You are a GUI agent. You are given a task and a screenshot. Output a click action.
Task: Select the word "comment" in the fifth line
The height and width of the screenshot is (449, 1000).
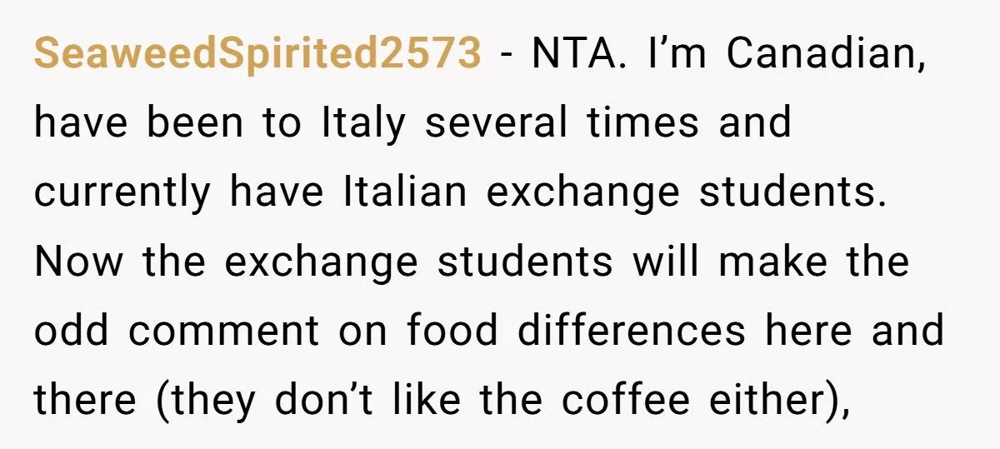pos(224,331)
